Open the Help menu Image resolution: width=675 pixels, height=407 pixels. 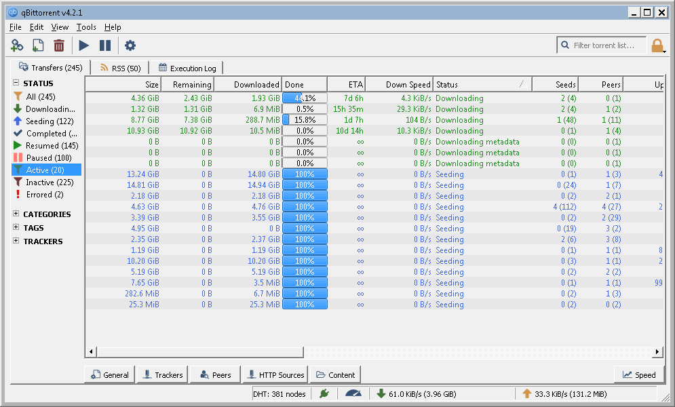pos(113,27)
